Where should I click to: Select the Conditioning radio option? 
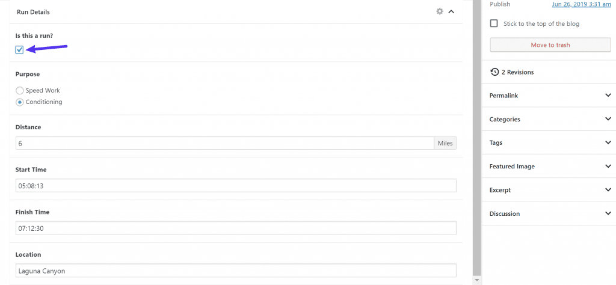(x=20, y=102)
